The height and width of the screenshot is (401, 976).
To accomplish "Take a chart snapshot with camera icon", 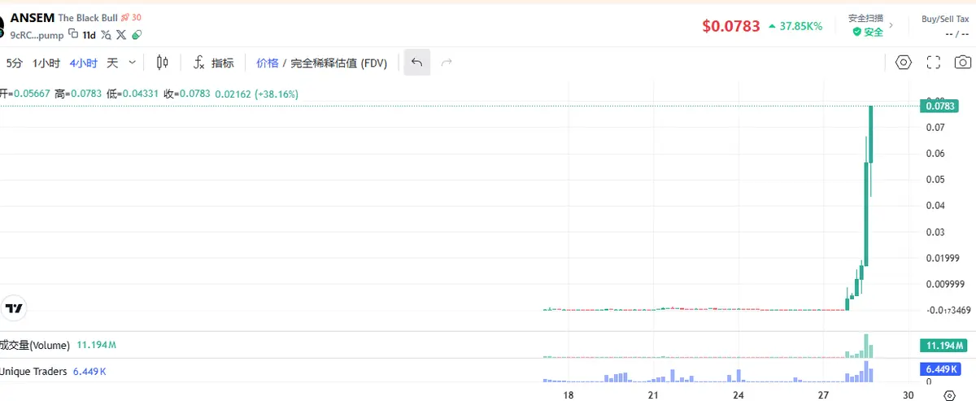I will tap(963, 63).
